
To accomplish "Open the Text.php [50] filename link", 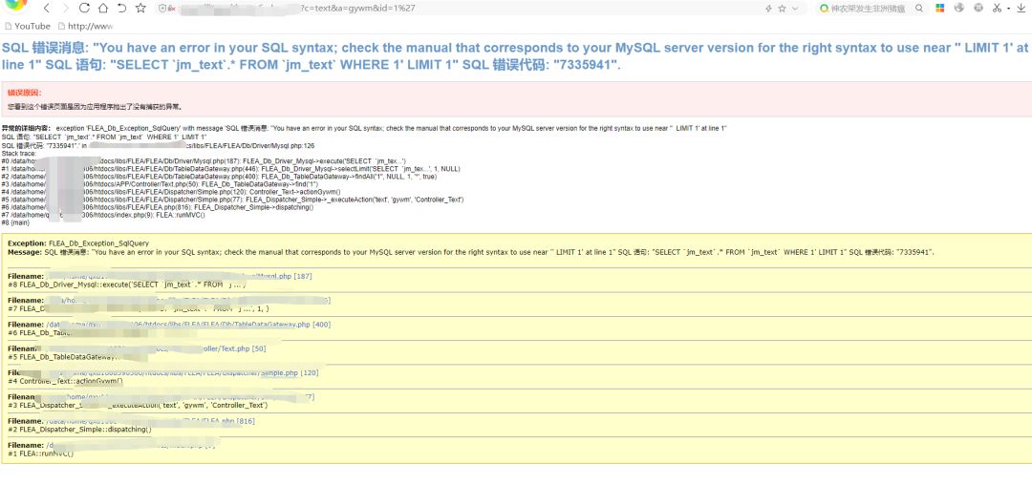I will tap(157, 349).
